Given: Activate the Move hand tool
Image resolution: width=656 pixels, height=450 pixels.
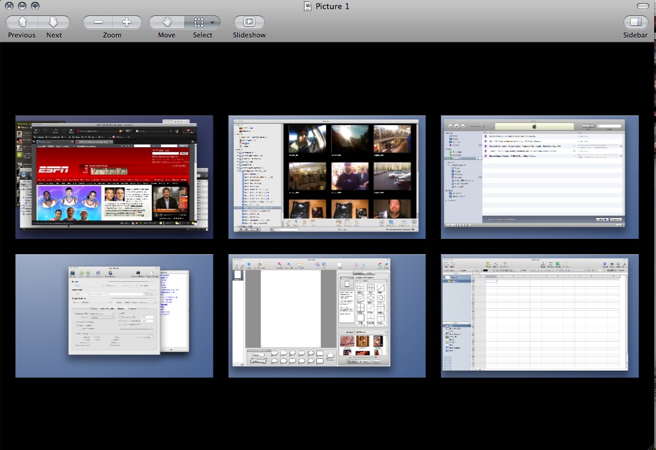Looking at the screenshot, I should pos(166,22).
